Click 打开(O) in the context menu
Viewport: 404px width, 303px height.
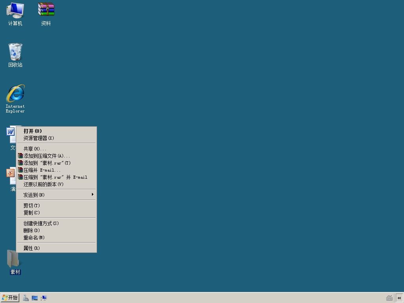56,131
